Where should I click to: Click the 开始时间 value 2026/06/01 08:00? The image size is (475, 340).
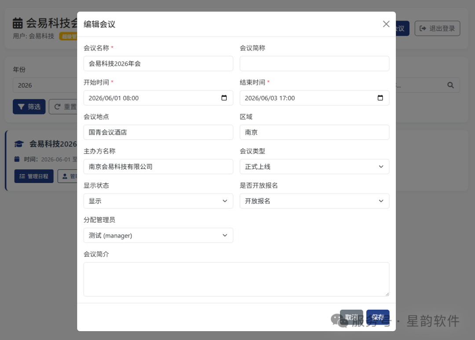(x=113, y=98)
